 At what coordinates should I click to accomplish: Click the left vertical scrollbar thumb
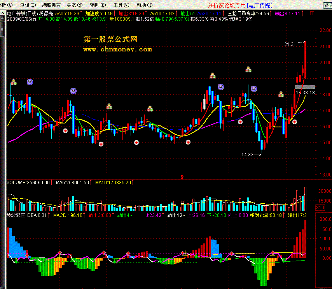(x=2, y=29)
